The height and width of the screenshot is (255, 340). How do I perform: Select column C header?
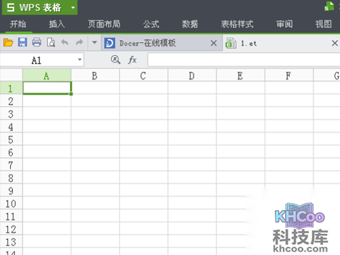point(143,75)
